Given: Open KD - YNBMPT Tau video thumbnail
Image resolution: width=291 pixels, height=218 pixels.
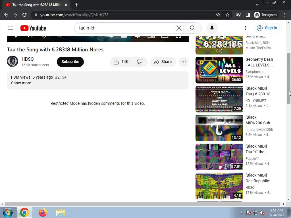Looking at the screenshot, I should pyautogui.click(x=219, y=99).
